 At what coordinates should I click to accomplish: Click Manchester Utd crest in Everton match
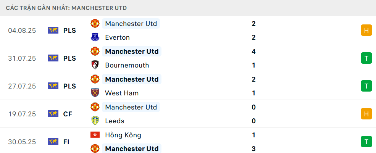[95, 24]
